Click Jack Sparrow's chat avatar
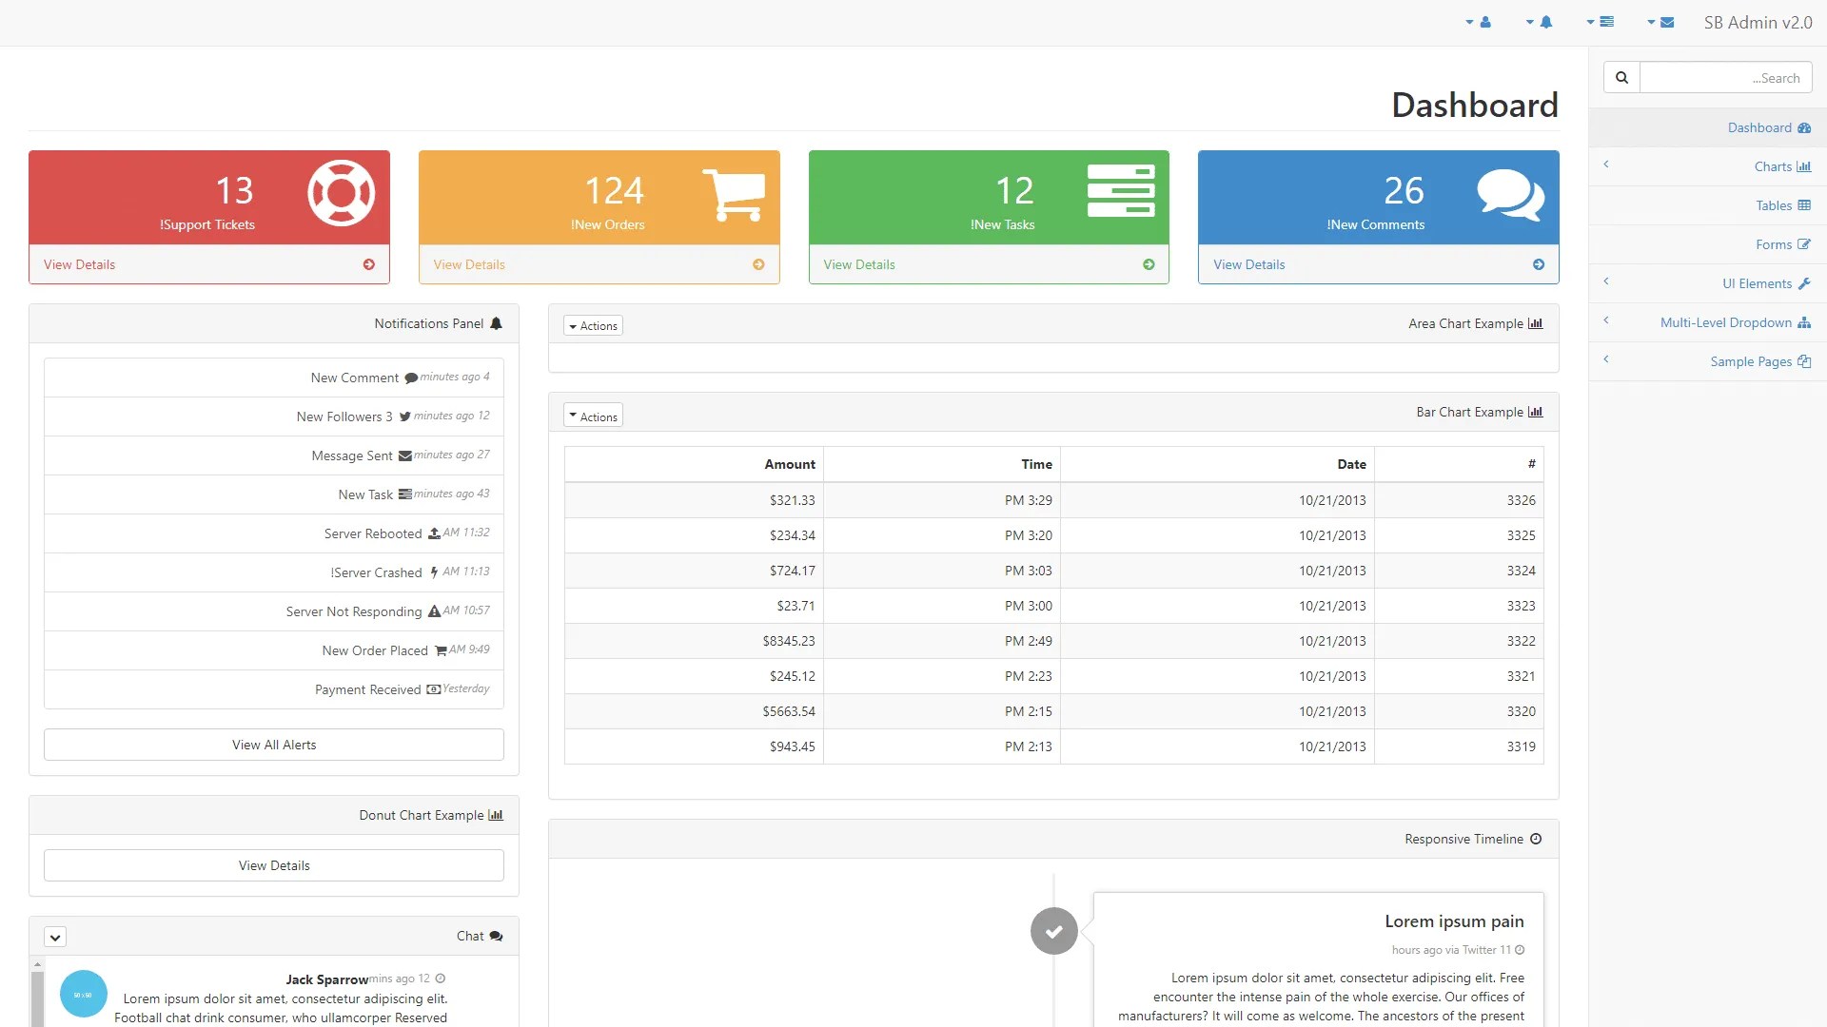The image size is (1827, 1027). [84, 994]
